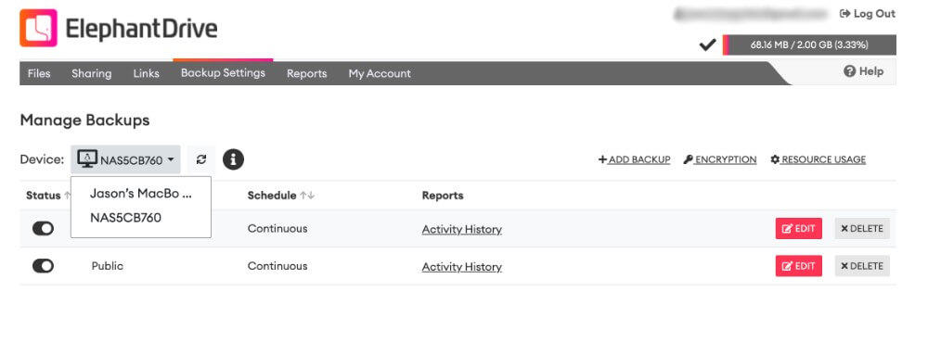The width and height of the screenshot is (928, 355).
Task: Open the info icon next to refresh
Action: pos(233,159)
